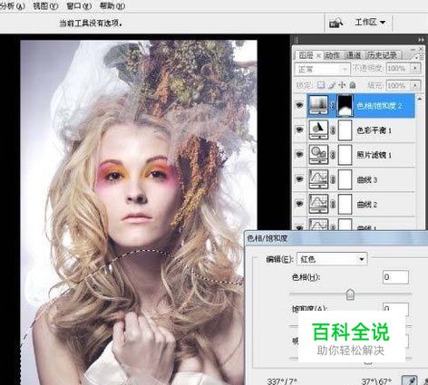Click the 色相(H) value field

coord(395,277)
